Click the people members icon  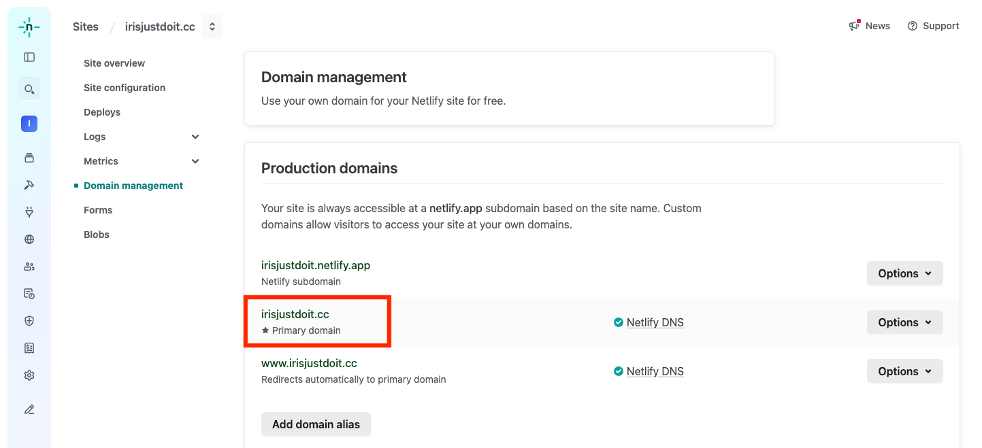(x=29, y=266)
